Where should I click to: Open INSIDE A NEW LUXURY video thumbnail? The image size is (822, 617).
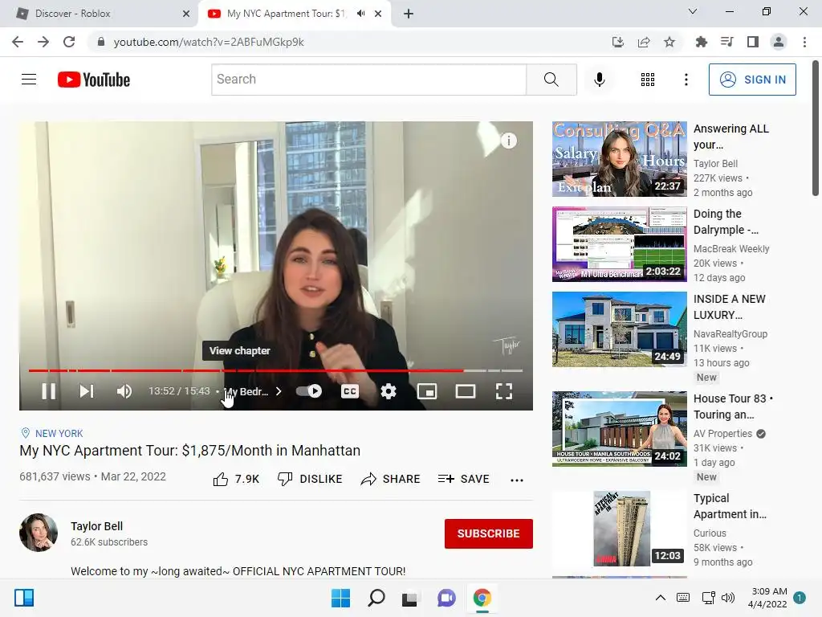[x=619, y=329]
